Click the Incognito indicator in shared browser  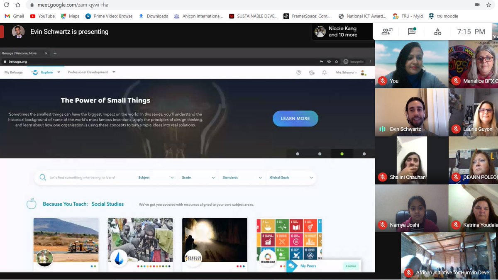point(354,62)
